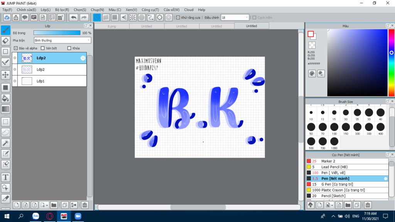Choose the Select Eraser tool
Viewport: 395px width, 222px height.
pos(5,164)
